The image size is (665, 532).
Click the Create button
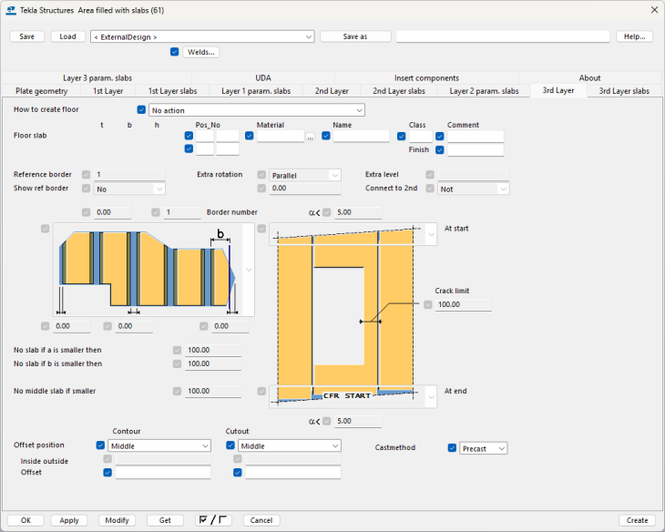(x=637, y=520)
